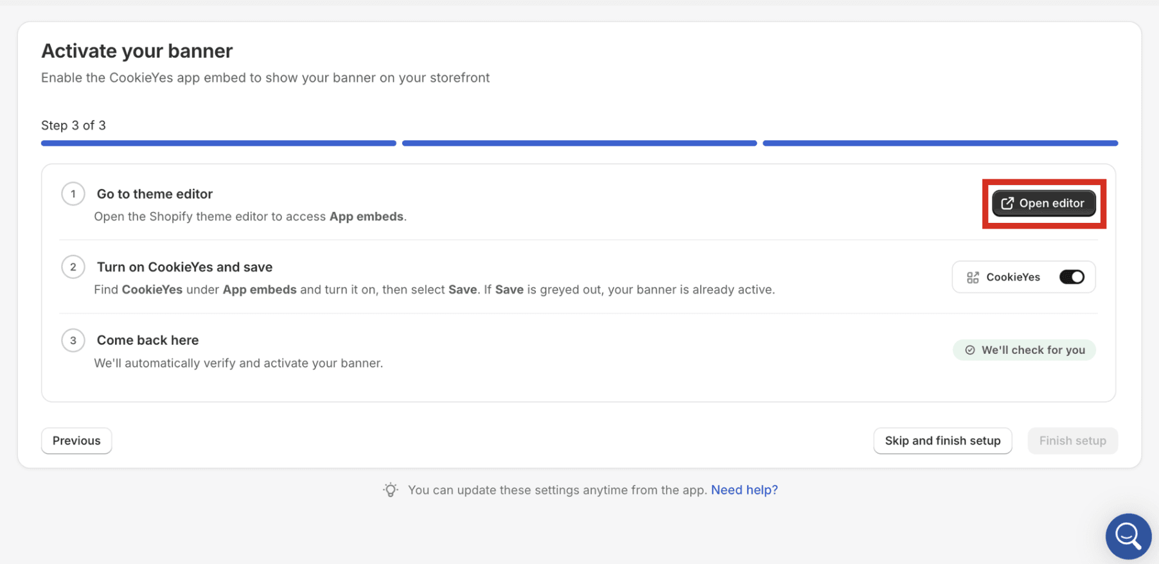The width and height of the screenshot is (1159, 564).
Task: Click the step 2 circle number icon
Action: coord(73,267)
